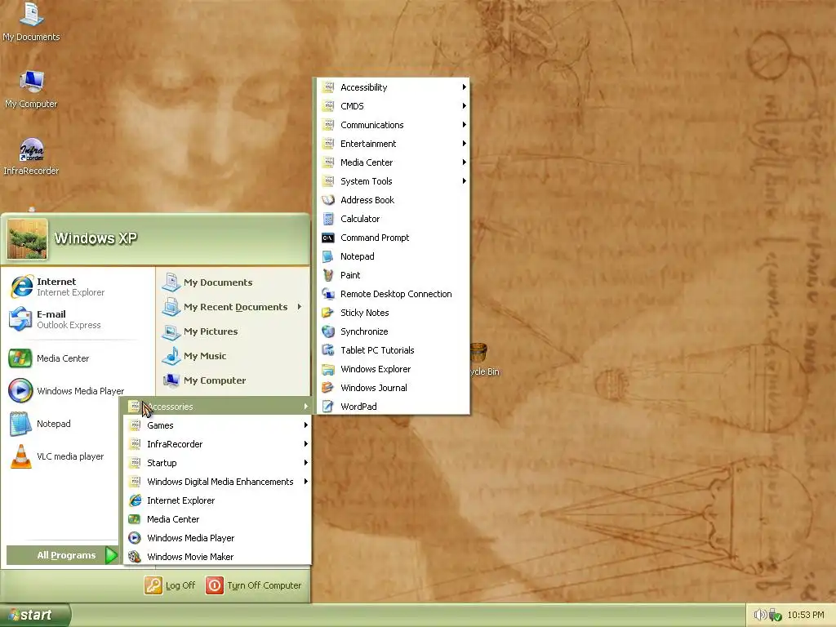Click the safely remove hardware tray icon
Screen dimensions: 836x627
tap(776, 616)
